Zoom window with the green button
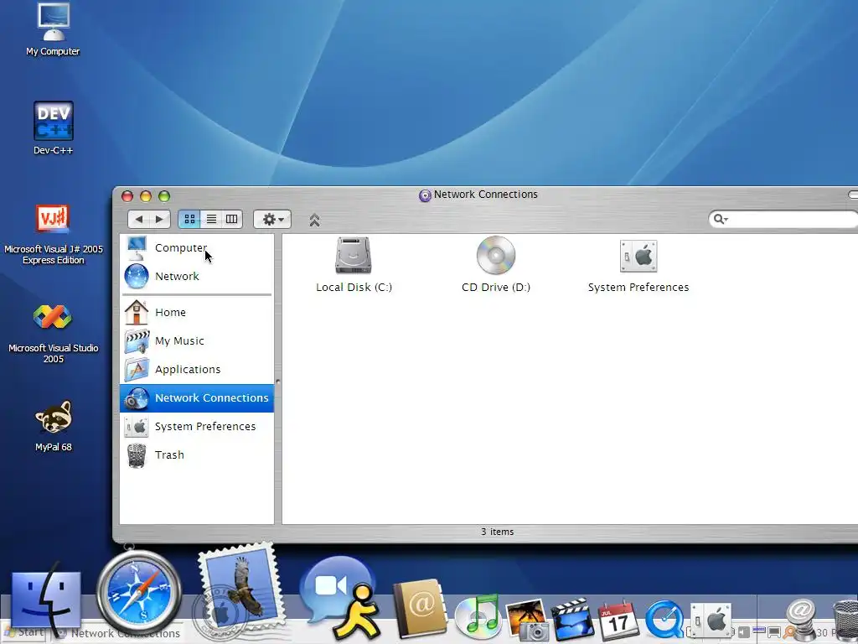 tap(164, 196)
